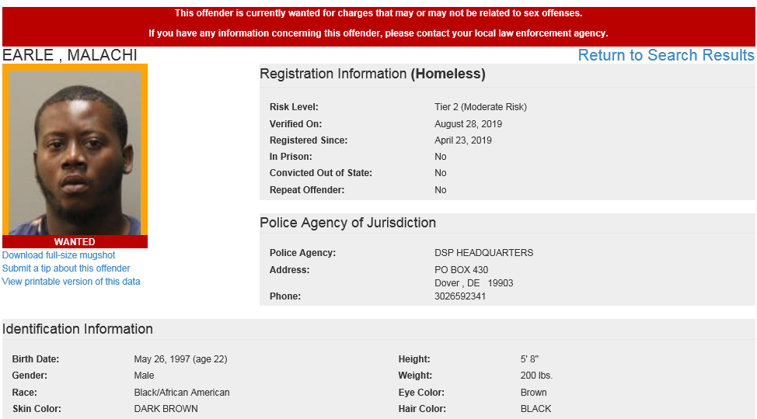757x419 pixels.
Task: Click the Verified On date August 28, 2019
Action: [x=468, y=124]
